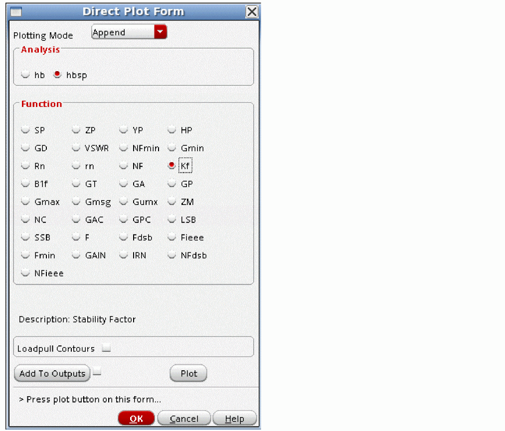Click the Description: Stability Factor text
This screenshot has width=505, height=431.
(77, 320)
